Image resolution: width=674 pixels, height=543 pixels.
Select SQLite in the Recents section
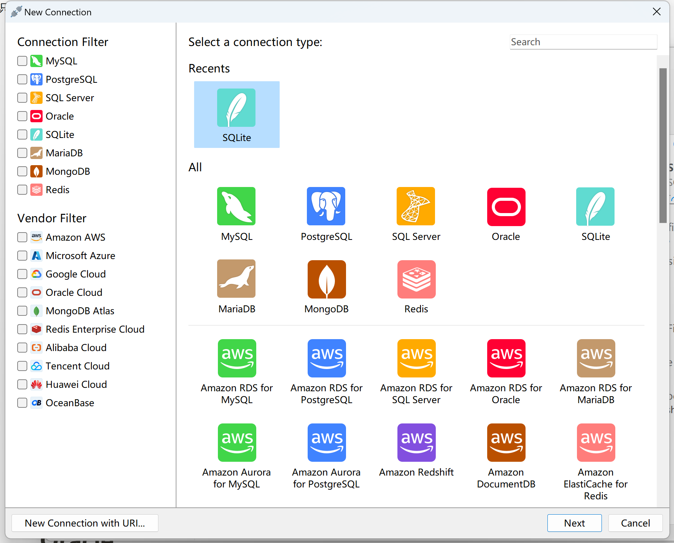pyautogui.click(x=237, y=115)
